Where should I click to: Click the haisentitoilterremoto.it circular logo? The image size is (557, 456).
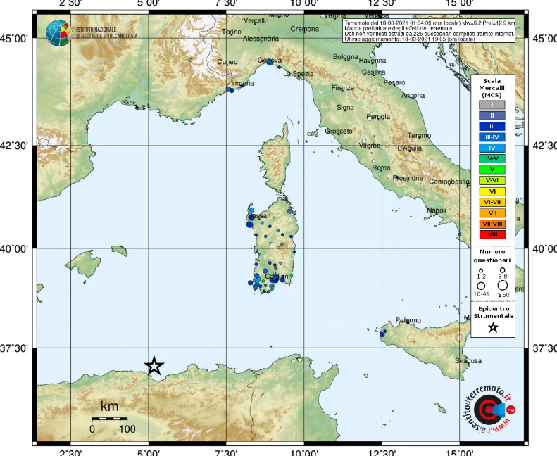(488, 410)
